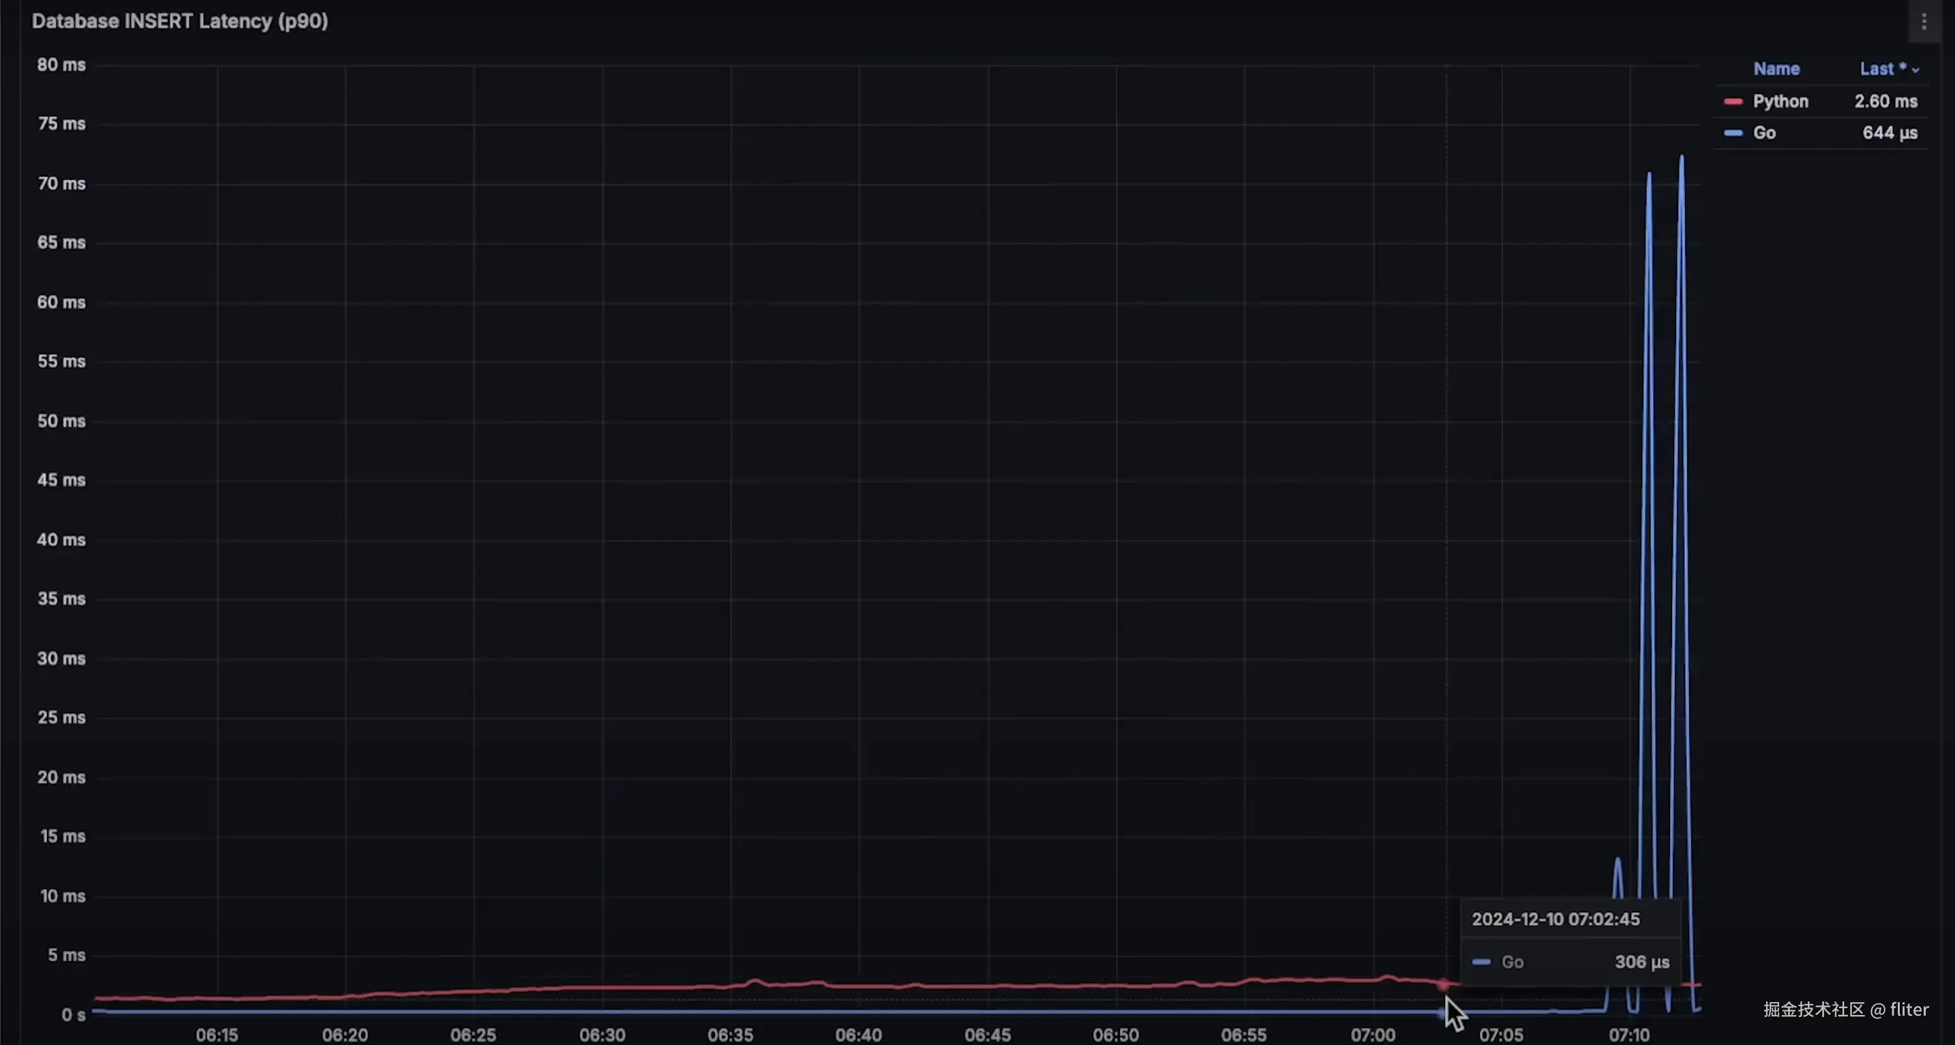Sort legend by the Name column header

pos(1776,69)
